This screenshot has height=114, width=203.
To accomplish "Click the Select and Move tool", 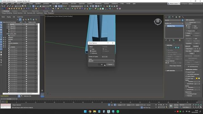I will coord(33,6).
